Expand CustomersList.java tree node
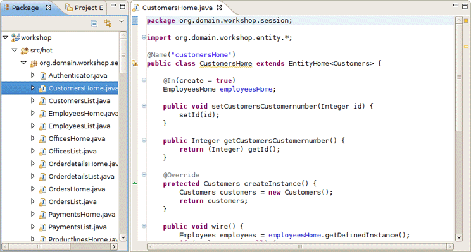Image resolution: width=471 pixels, height=252 pixels. coord(33,100)
